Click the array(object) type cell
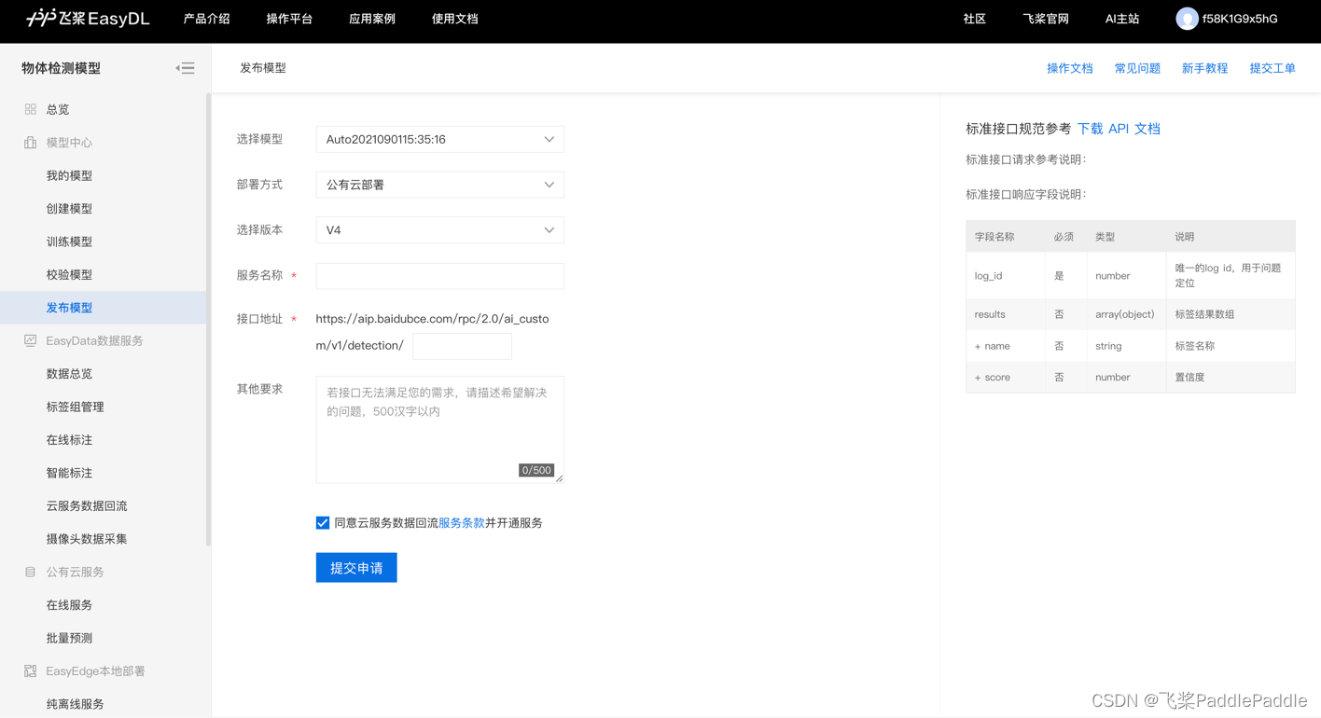Image resolution: width=1321 pixels, height=718 pixels. click(x=1126, y=314)
